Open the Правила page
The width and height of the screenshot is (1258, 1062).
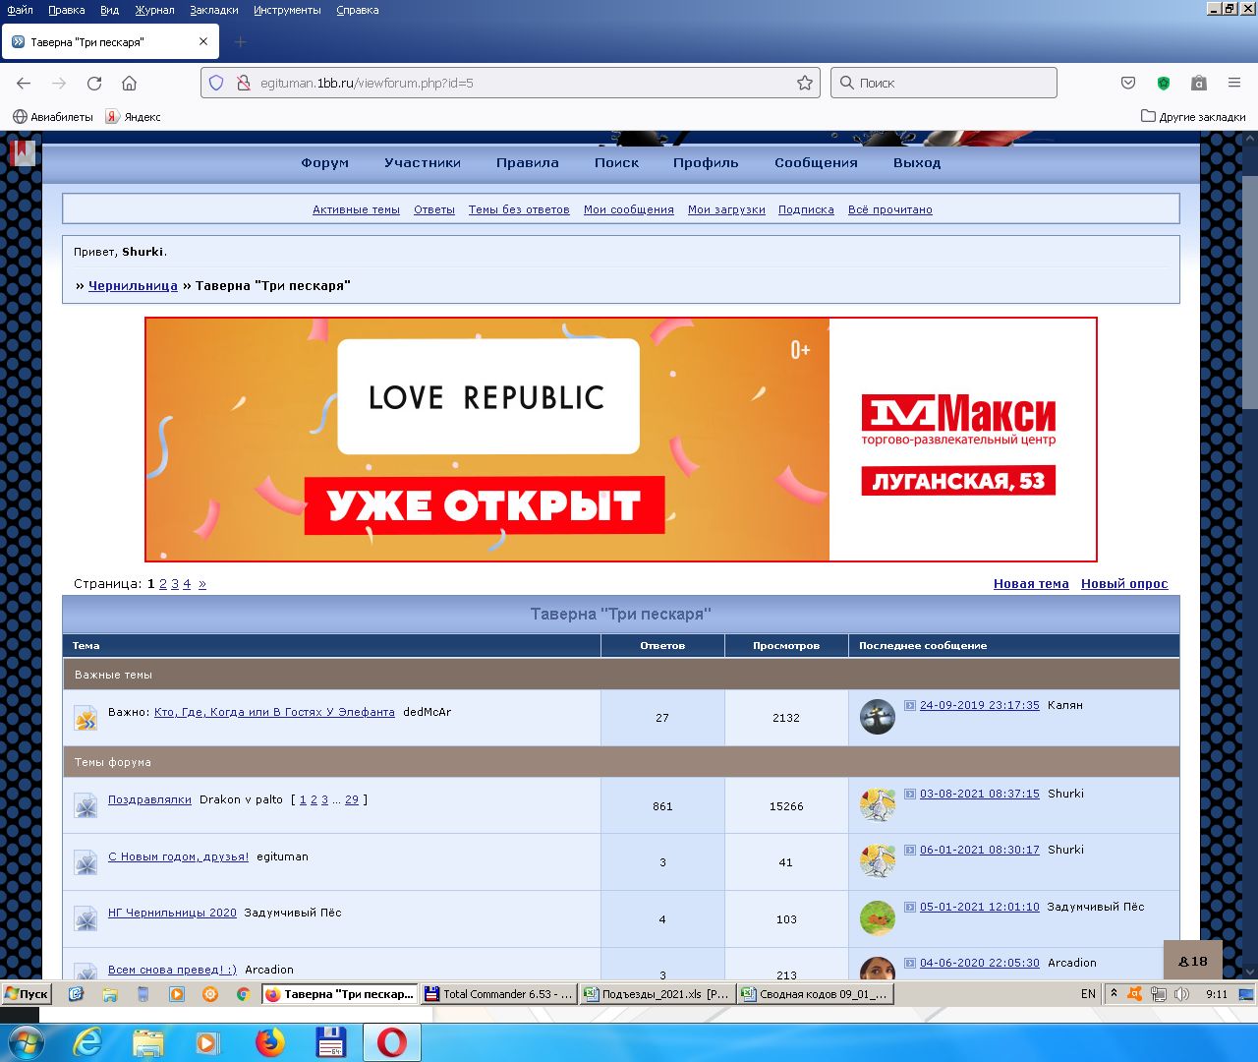click(x=528, y=163)
